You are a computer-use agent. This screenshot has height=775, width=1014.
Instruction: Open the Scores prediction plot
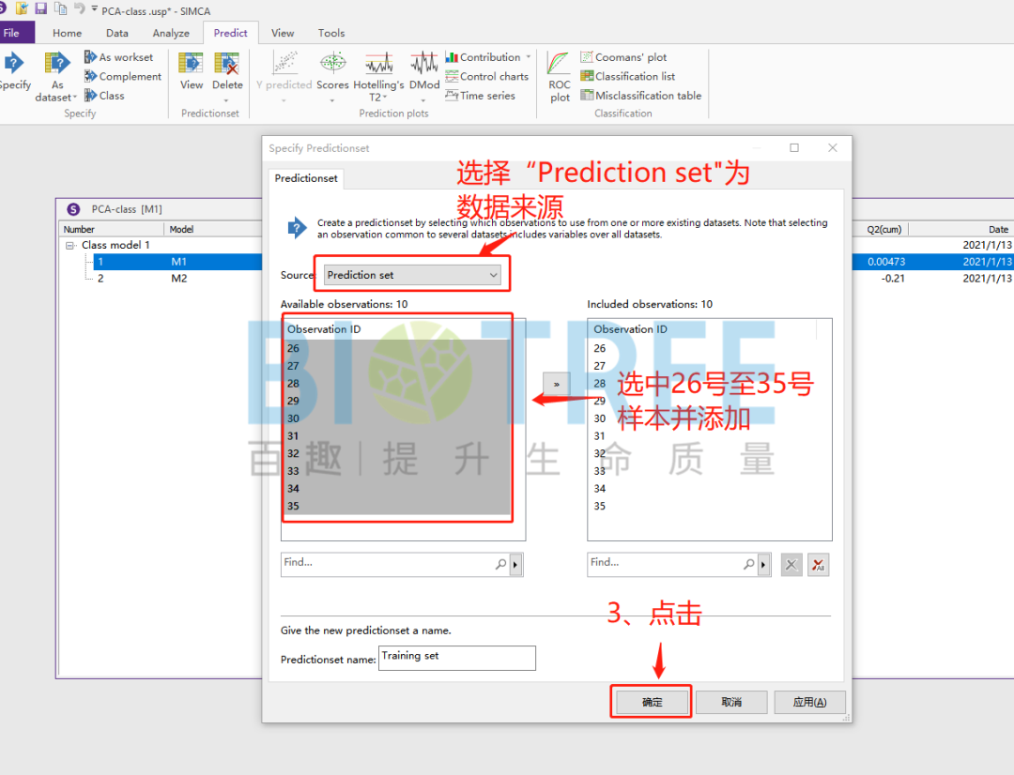(332, 68)
